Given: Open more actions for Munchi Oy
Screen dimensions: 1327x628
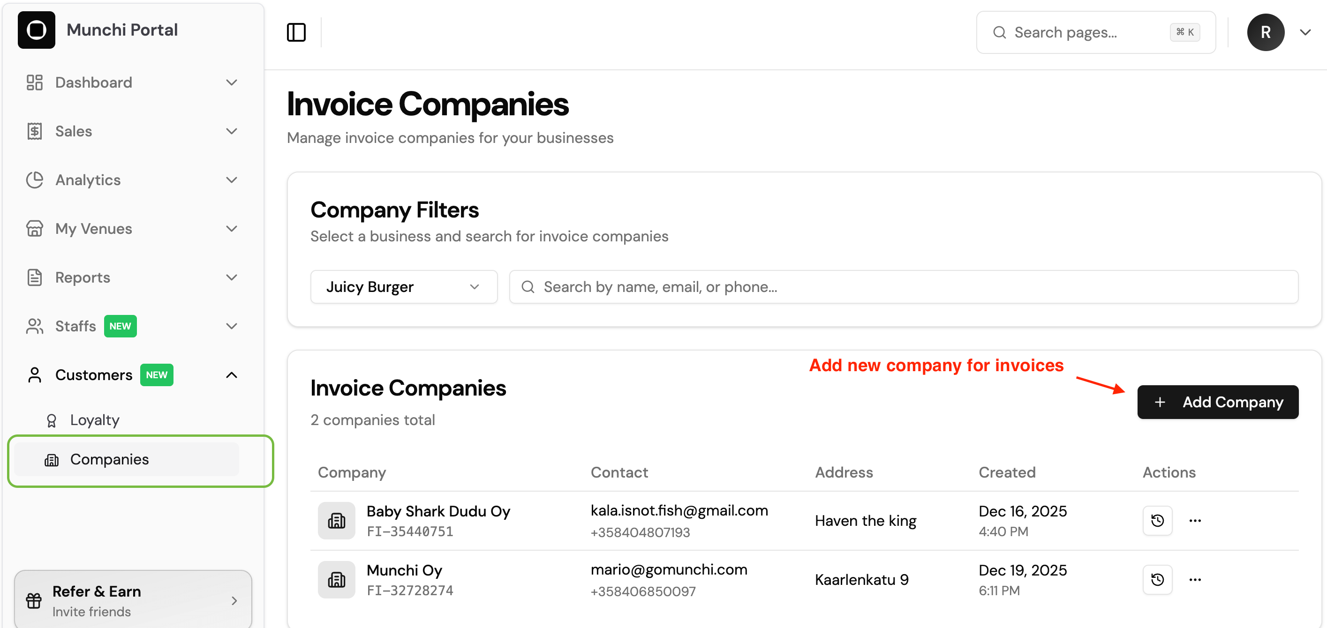Looking at the screenshot, I should coord(1195,580).
